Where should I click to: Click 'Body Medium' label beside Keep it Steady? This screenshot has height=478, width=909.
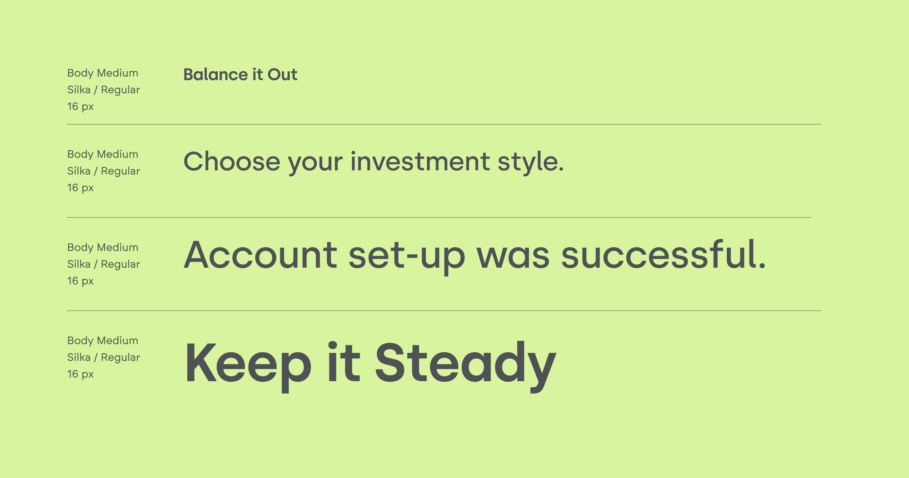[103, 340]
